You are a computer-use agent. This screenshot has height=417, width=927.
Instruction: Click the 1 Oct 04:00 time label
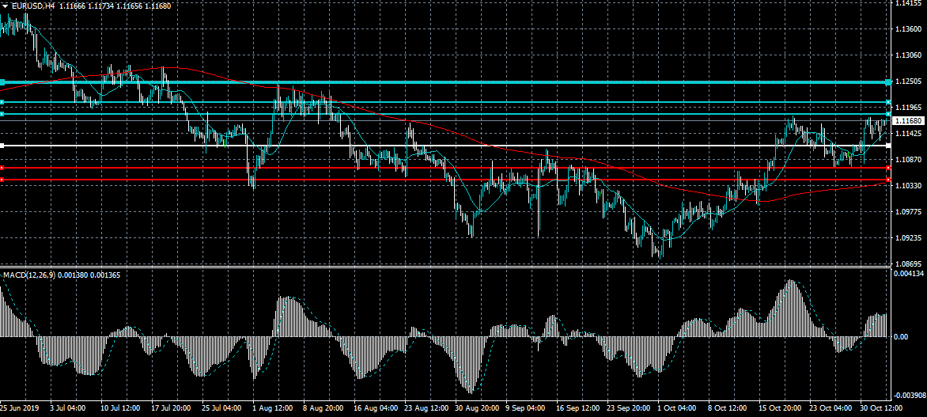point(677,408)
